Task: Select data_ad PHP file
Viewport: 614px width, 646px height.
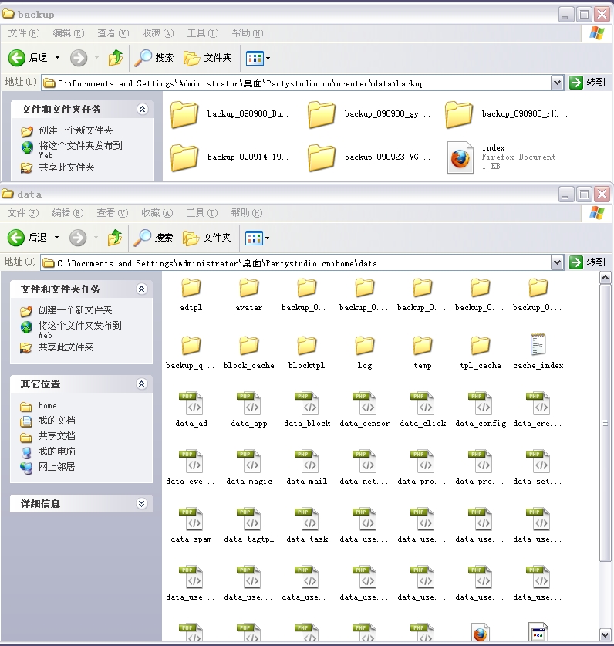Action: tap(191, 410)
